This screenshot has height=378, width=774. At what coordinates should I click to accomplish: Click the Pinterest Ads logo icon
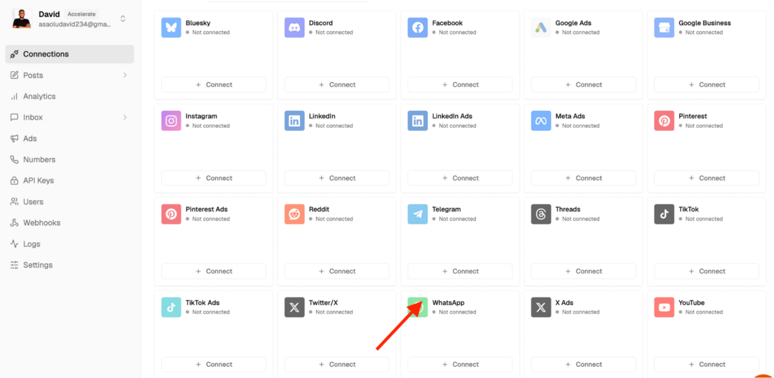point(171,214)
